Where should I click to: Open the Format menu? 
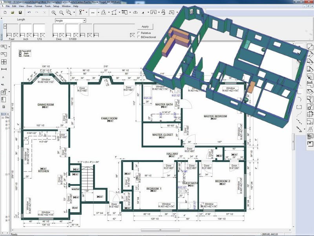[x=38, y=6]
